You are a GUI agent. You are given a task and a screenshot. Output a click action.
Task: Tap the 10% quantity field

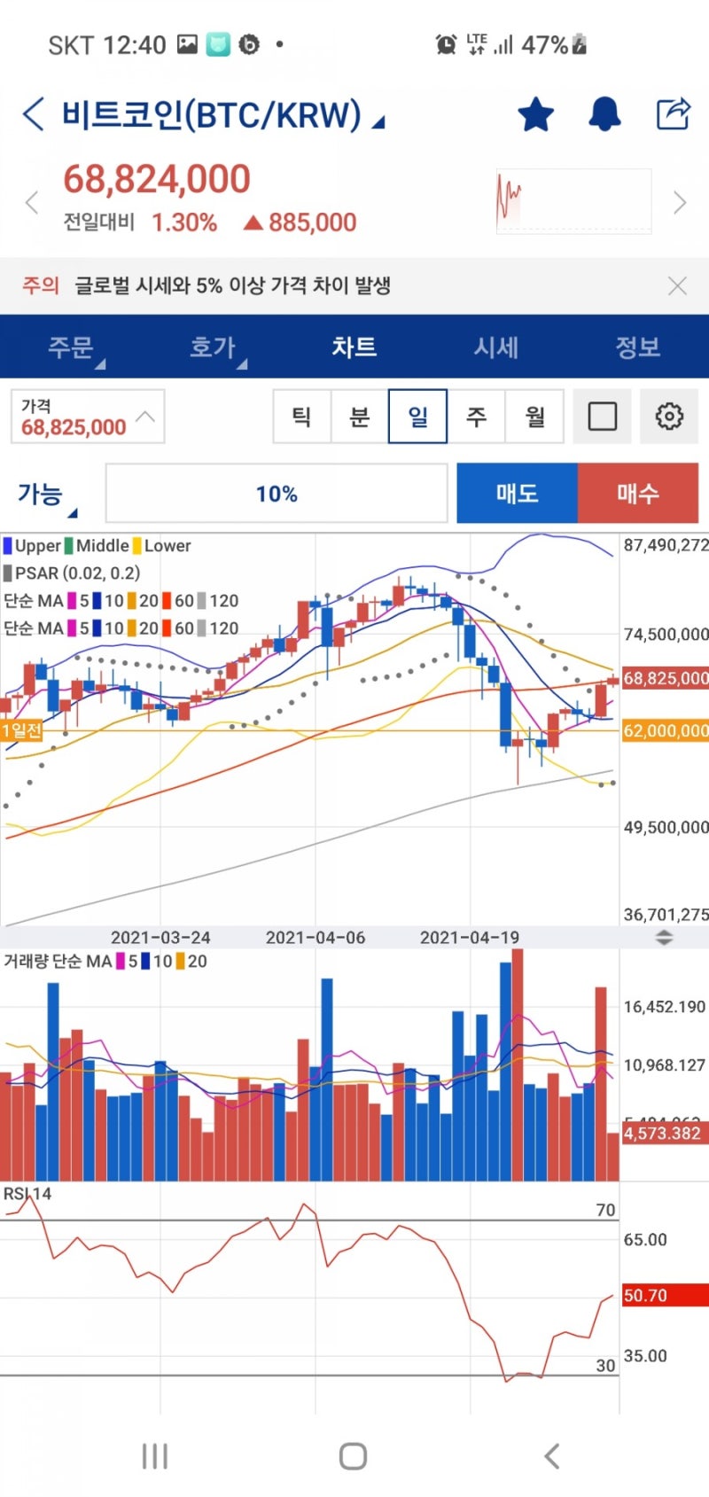(x=277, y=494)
